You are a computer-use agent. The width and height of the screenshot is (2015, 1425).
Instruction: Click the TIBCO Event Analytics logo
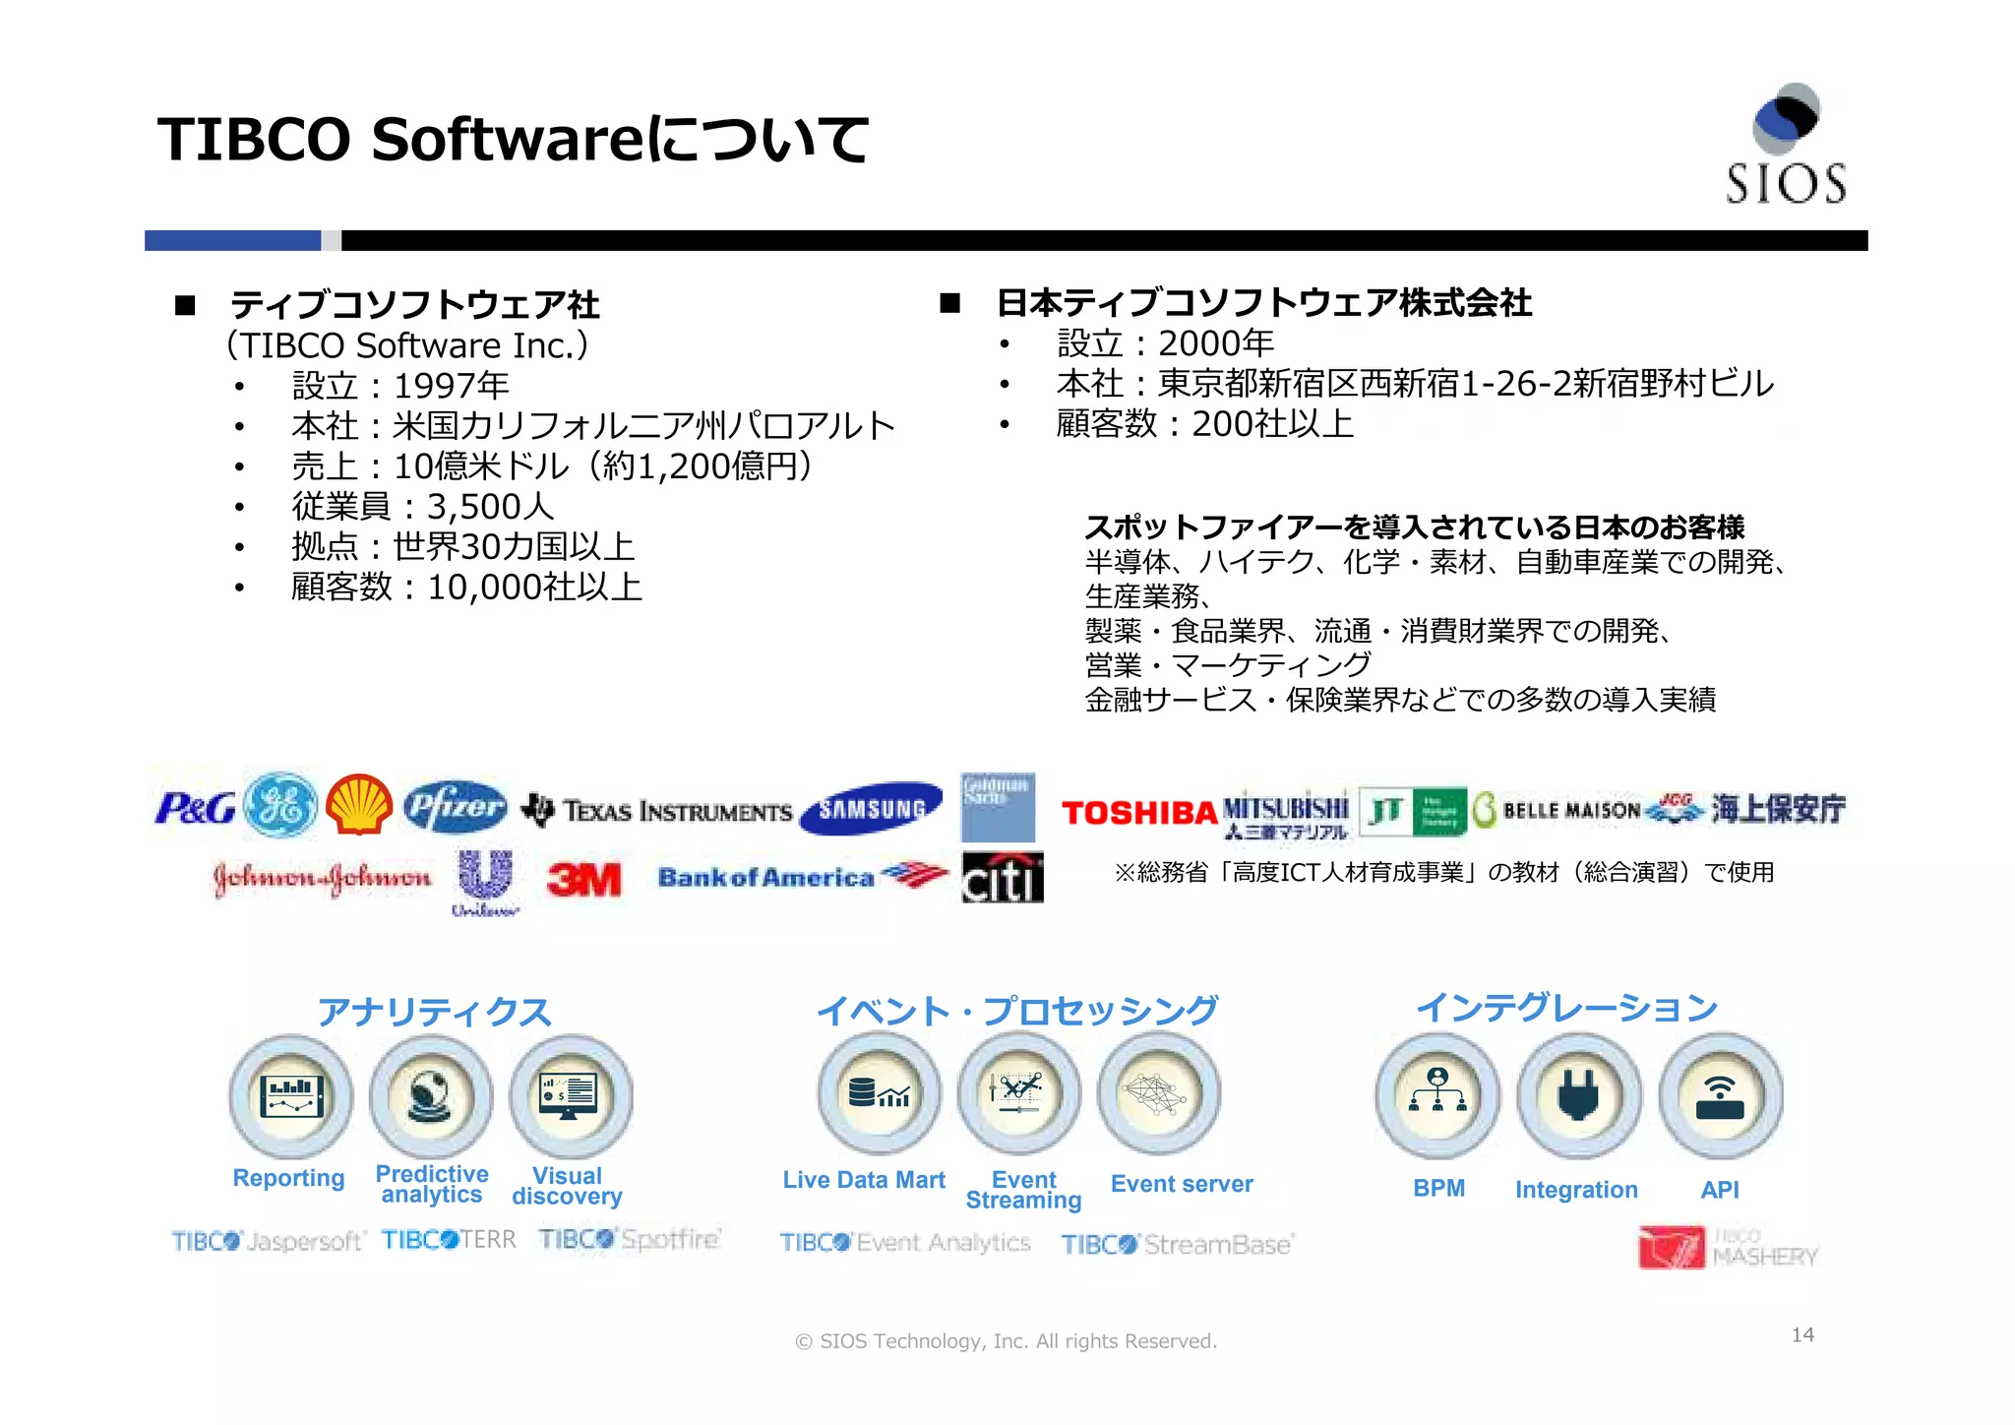(x=905, y=1243)
